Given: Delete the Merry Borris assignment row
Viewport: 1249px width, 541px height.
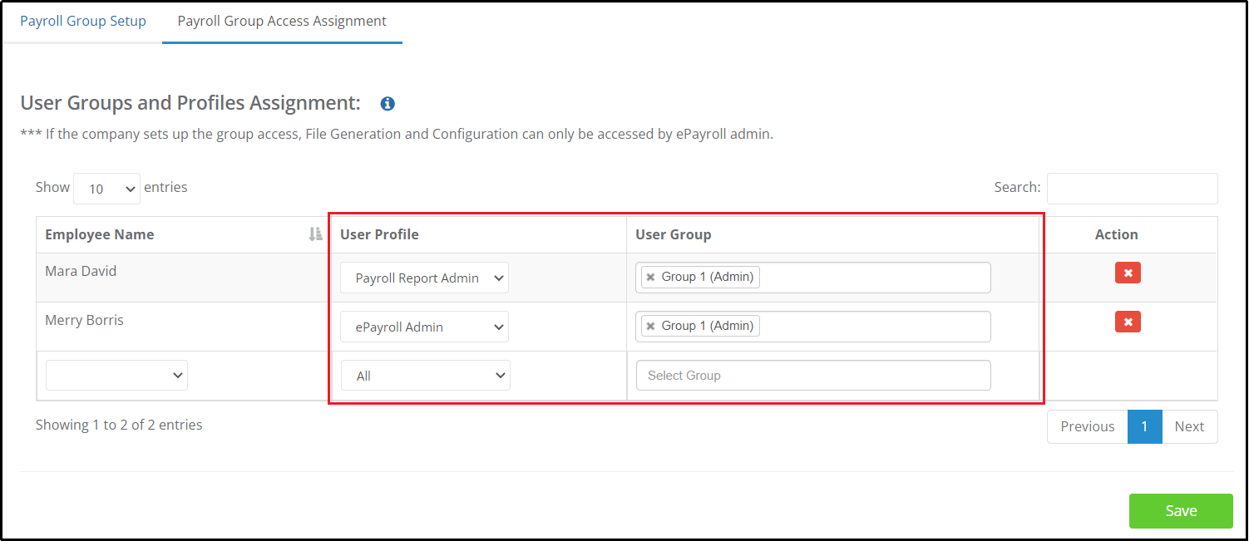Looking at the screenshot, I should (1128, 322).
